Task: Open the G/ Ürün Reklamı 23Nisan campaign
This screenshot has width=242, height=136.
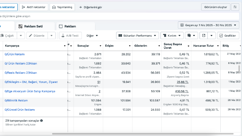Action: (21, 63)
